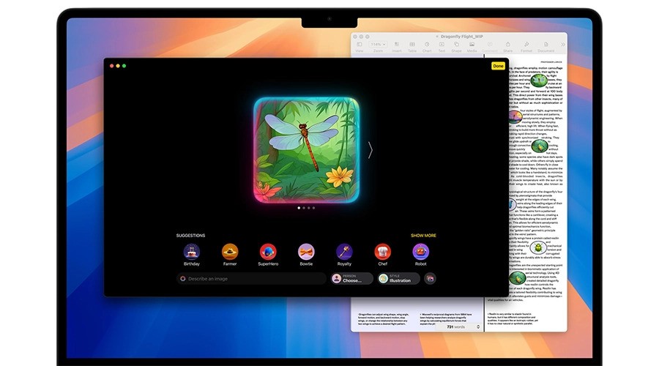Choose the Farmer hat suggestion
The image size is (659, 366).
click(230, 252)
